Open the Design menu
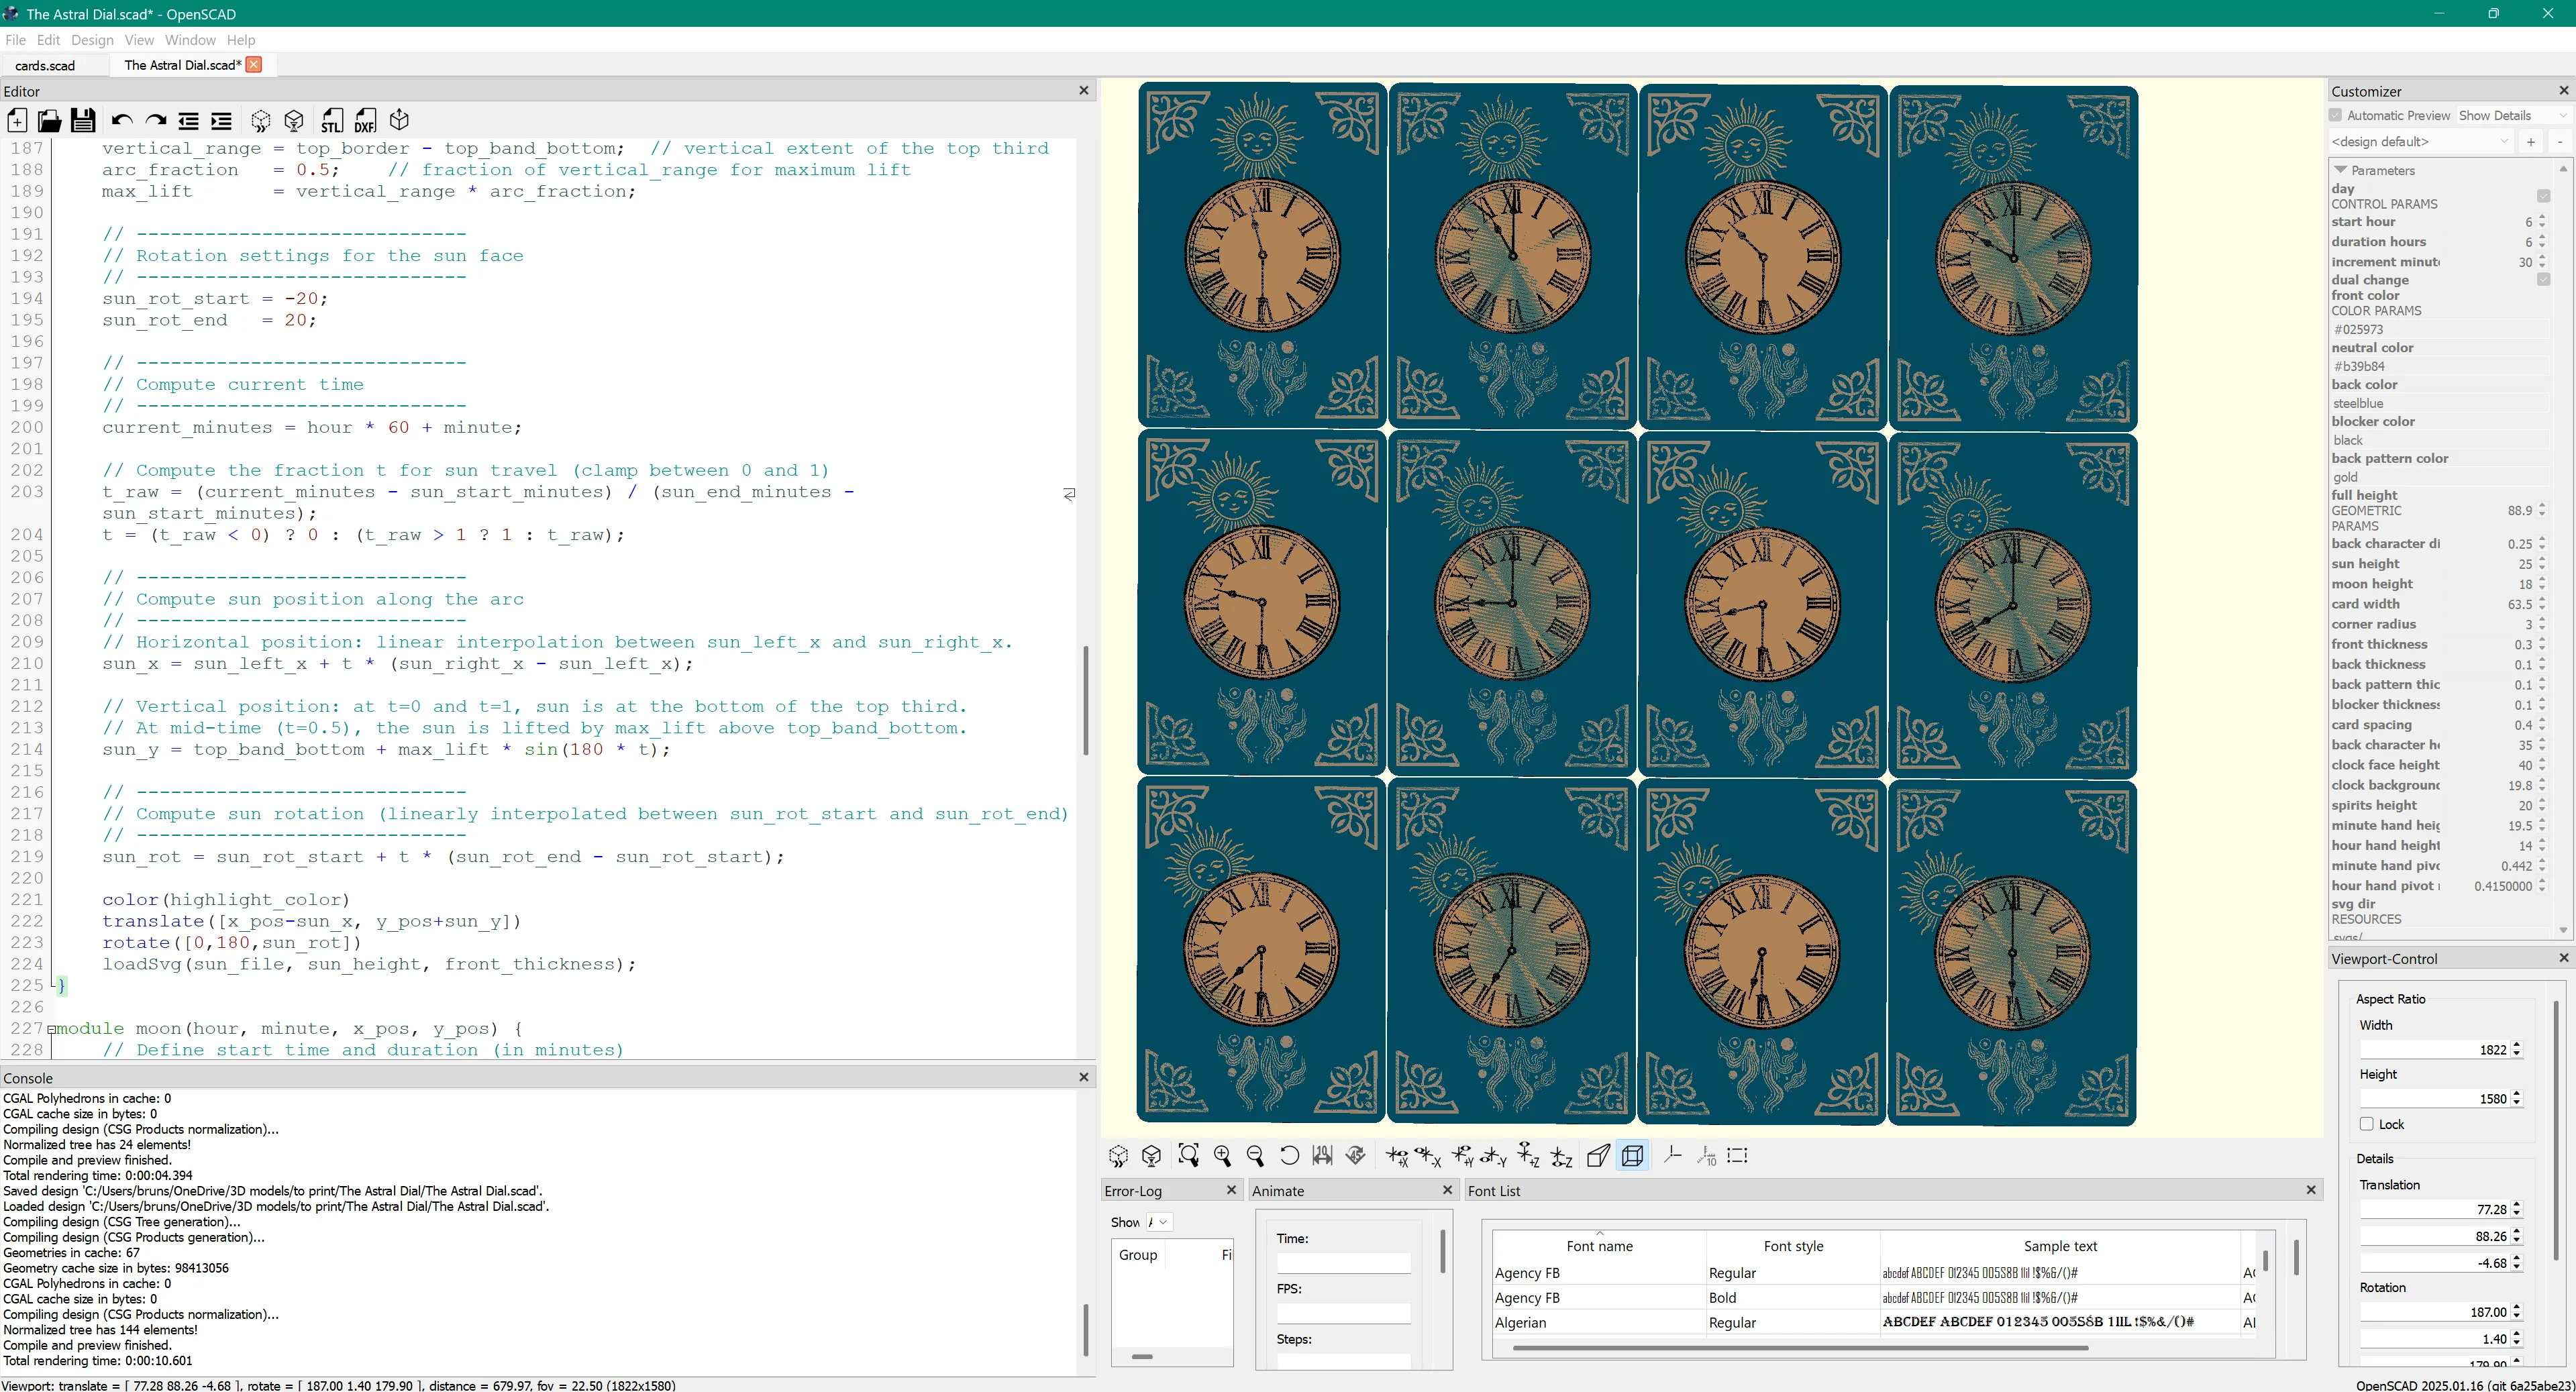The width and height of the screenshot is (2576, 1392). point(92,40)
